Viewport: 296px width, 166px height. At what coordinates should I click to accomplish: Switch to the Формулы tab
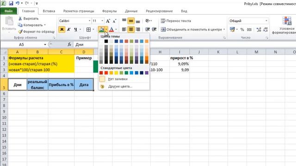[109, 11]
